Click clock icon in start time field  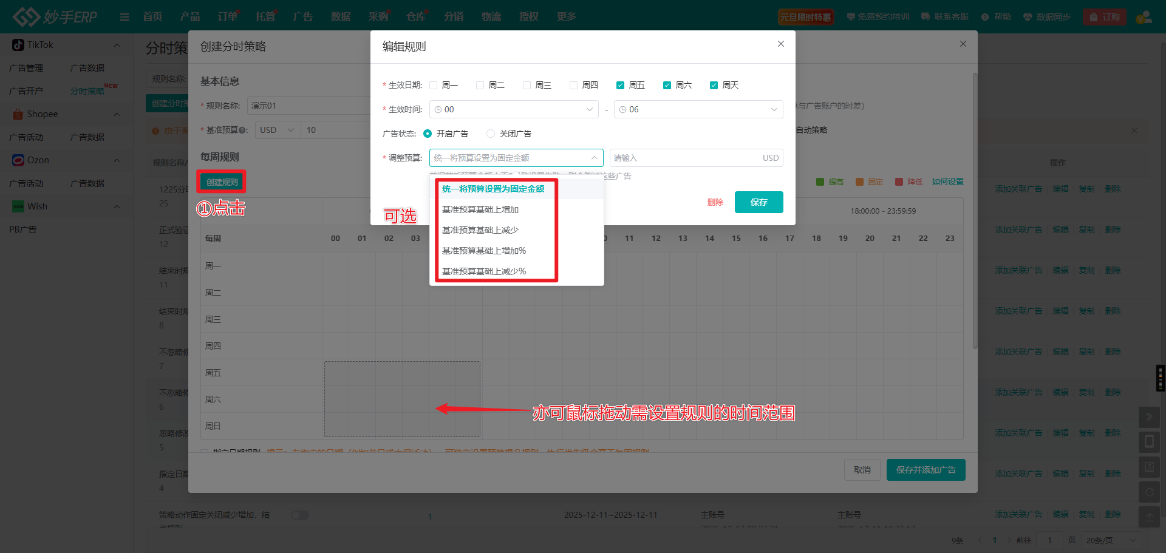tap(438, 110)
